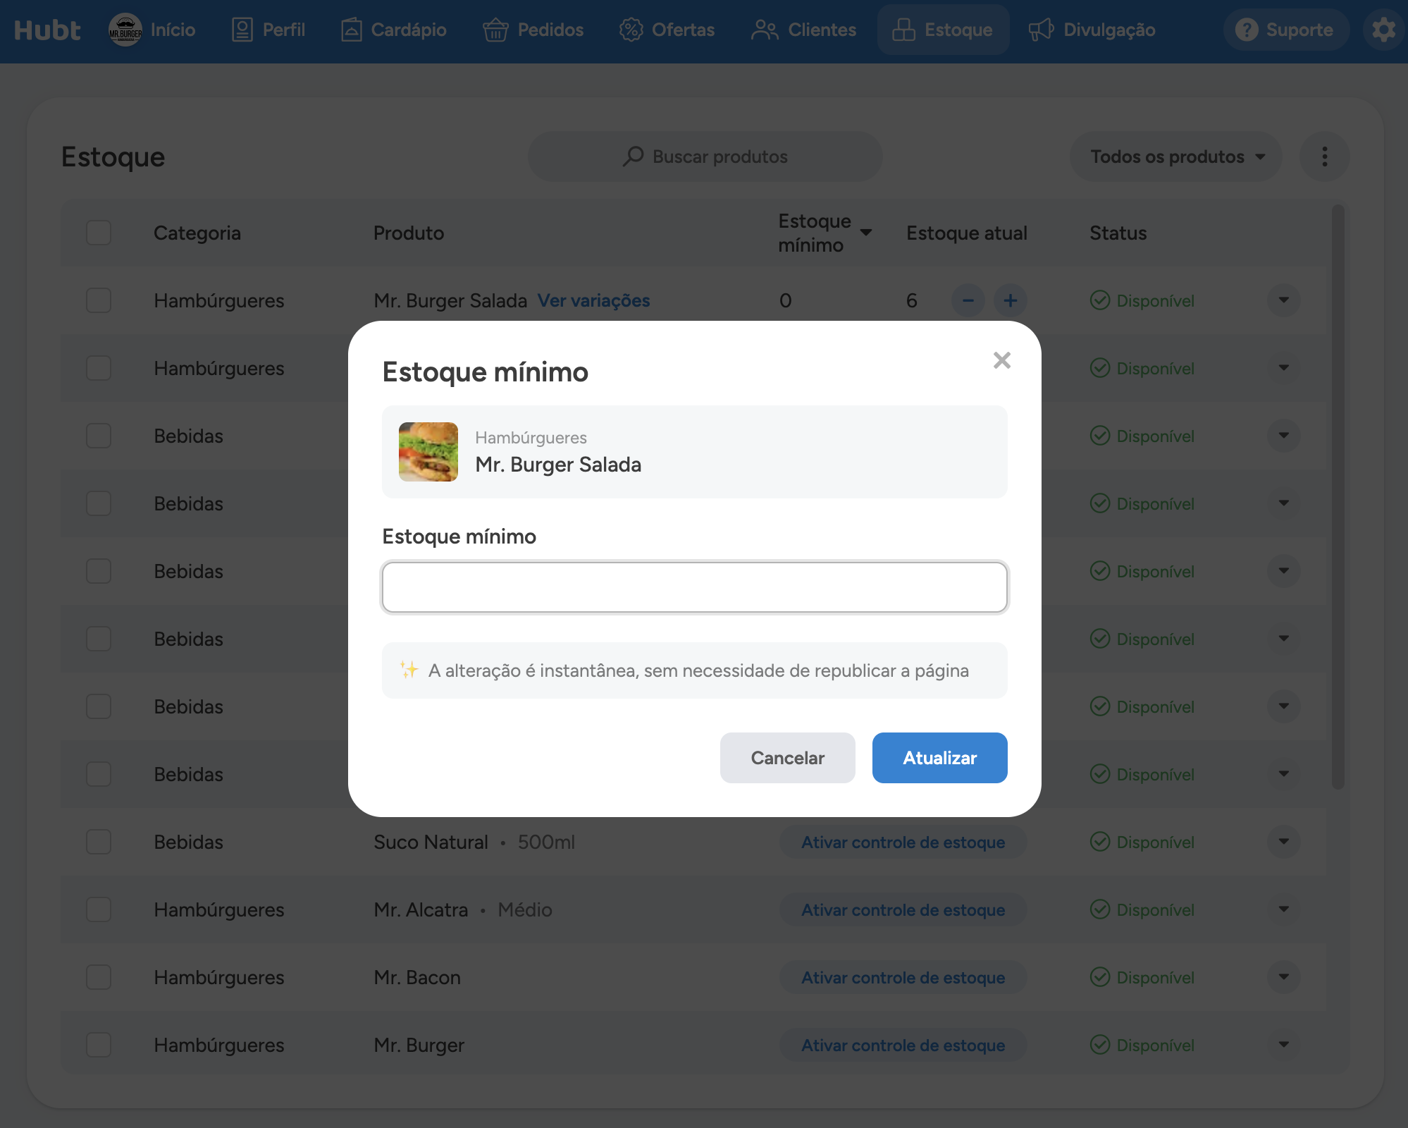The image size is (1408, 1128).
Task: Click the Suporte help button
Action: [1286, 30]
